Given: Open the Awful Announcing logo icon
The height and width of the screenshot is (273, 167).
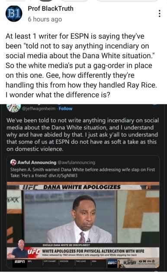Looking at the screenshot, I should 13,162.
